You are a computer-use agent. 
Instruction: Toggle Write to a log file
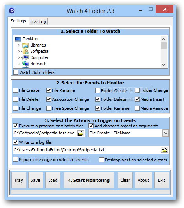tap(16, 142)
